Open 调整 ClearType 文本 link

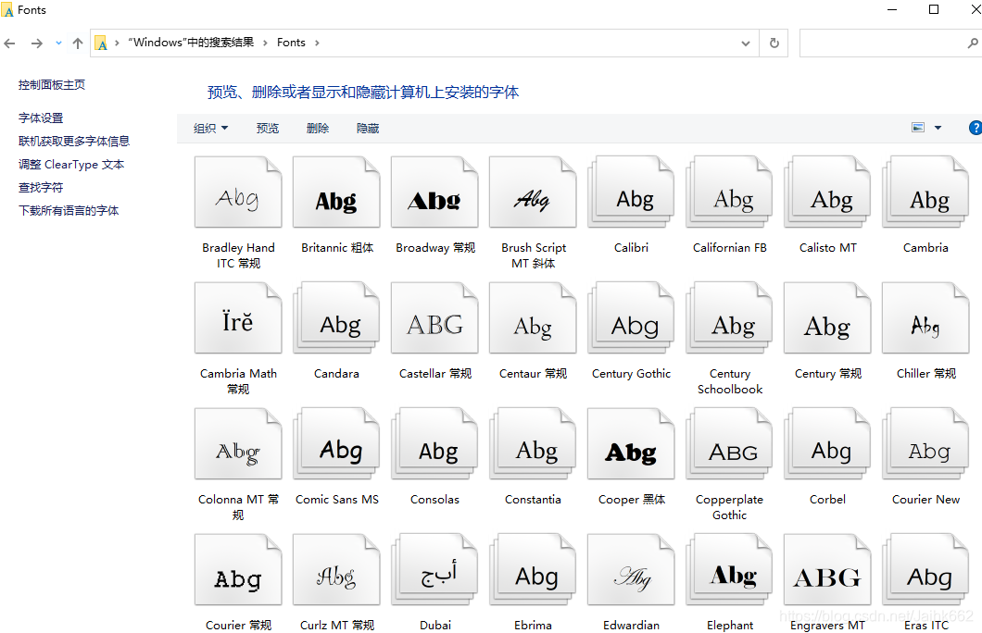[x=71, y=165]
